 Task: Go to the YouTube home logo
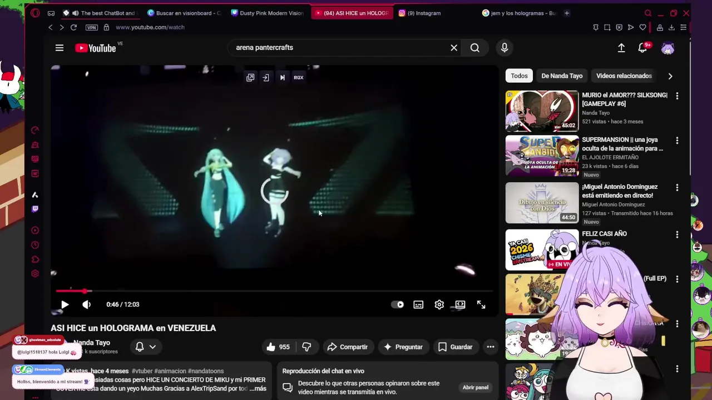click(96, 48)
